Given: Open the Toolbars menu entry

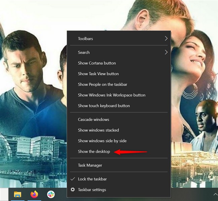Looking at the screenshot, I should pyautogui.click(x=85, y=39).
